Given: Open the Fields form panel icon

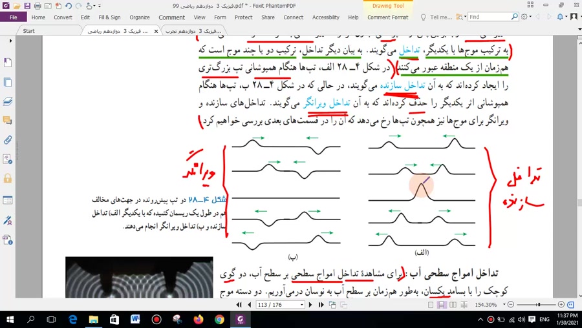Looking at the screenshot, I should [7, 201].
